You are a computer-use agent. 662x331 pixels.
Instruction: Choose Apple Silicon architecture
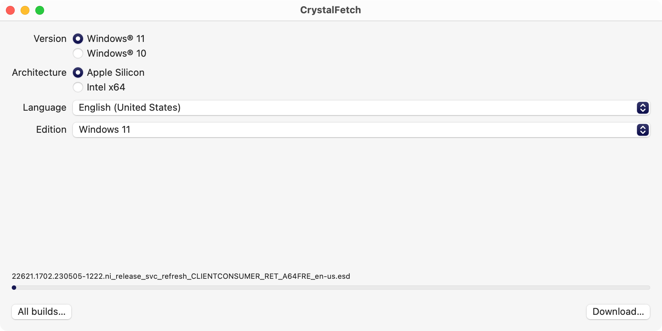pyautogui.click(x=78, y=72)
